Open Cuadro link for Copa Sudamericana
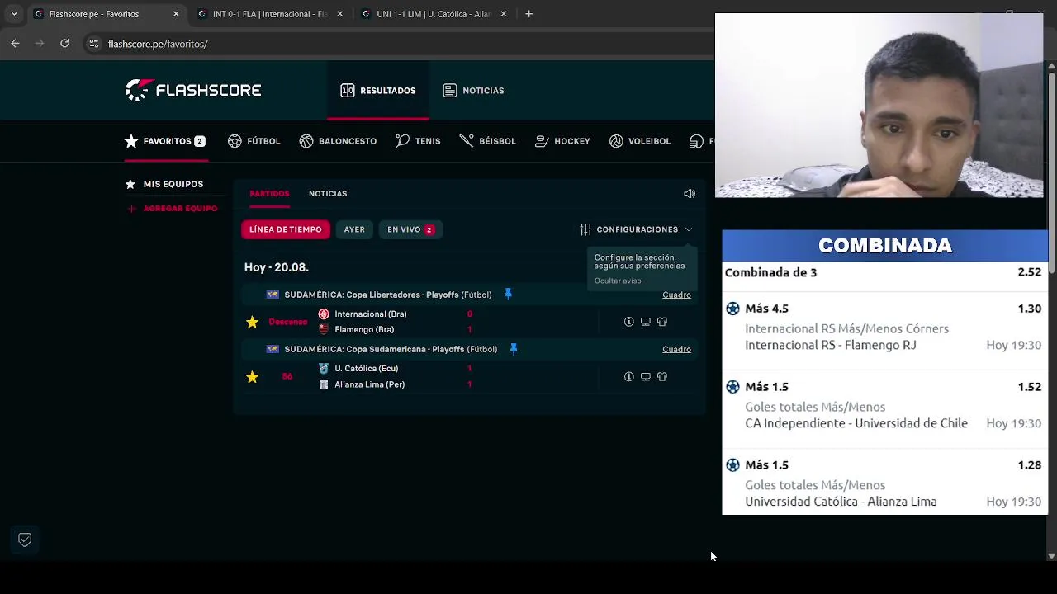1057x594 pixels. pyautogui.click(x=676, y=349)
